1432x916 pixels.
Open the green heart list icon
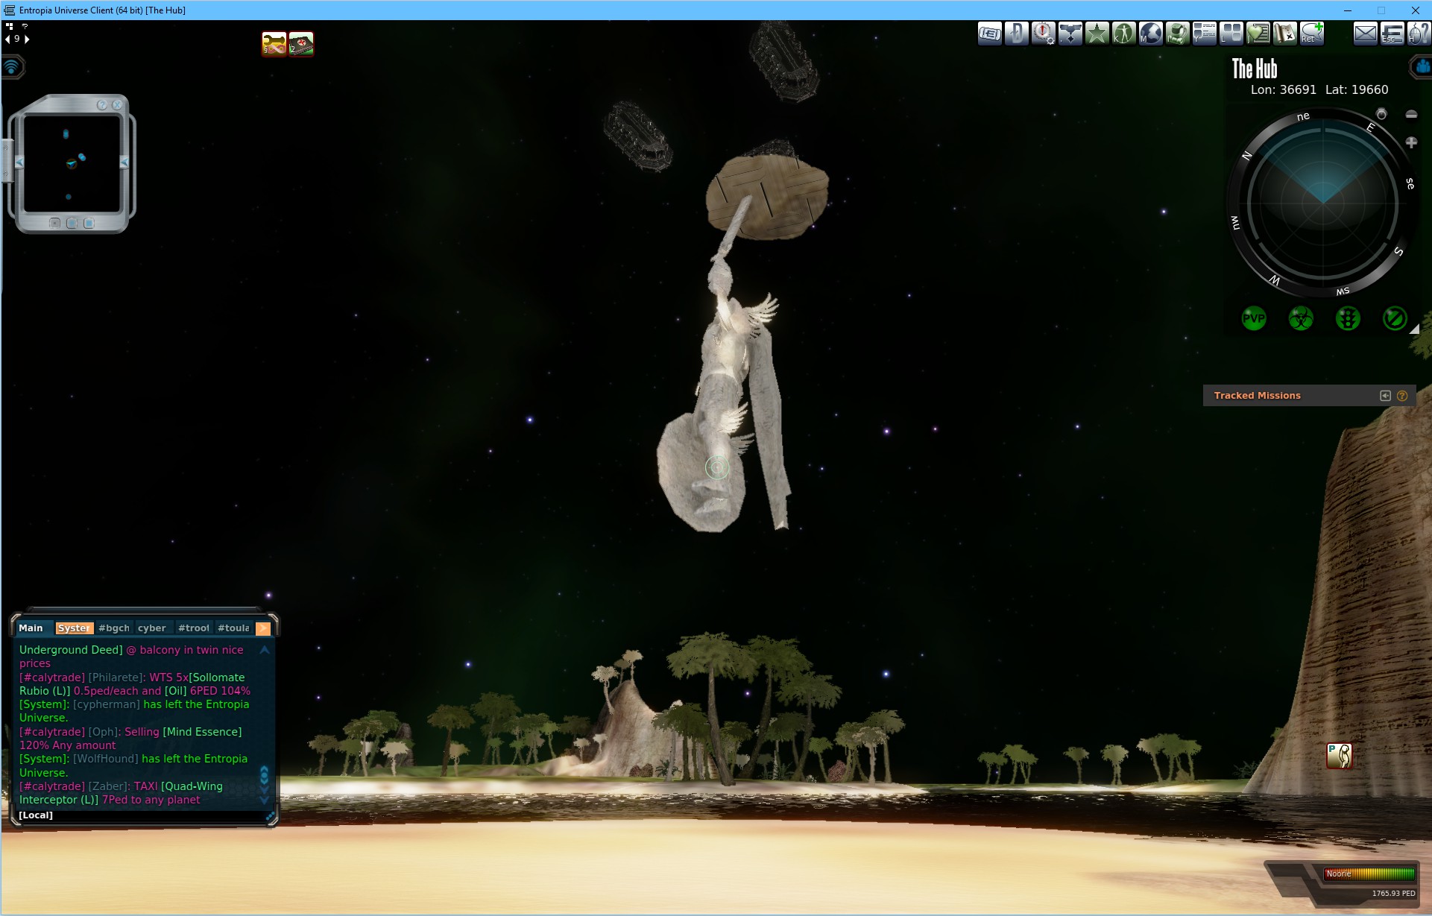pyautogui.click(x=1258, y=33)
